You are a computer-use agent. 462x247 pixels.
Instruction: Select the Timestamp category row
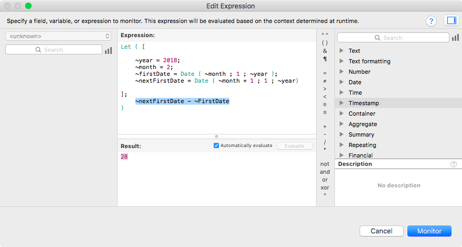pos(398,103)
